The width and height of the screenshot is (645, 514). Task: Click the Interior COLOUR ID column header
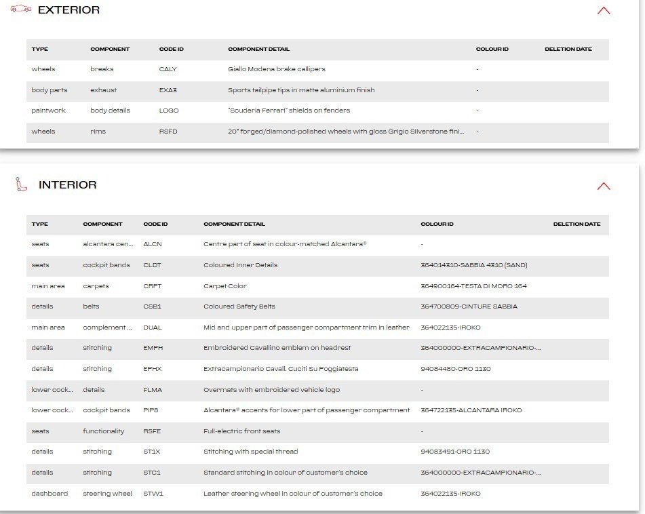coord(437,224)
